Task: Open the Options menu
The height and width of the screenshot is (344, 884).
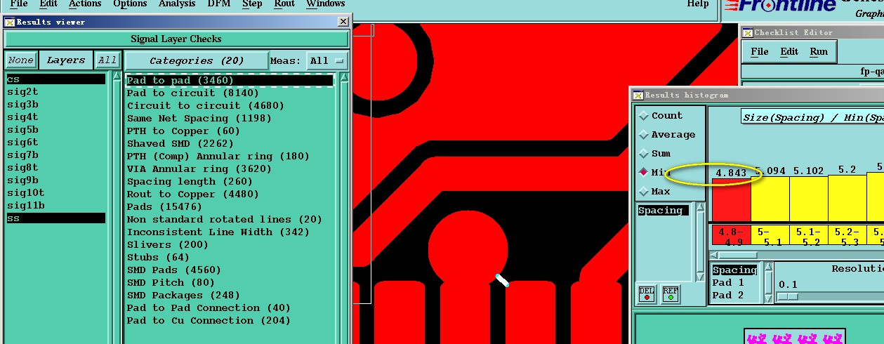Action: tap(130, 4)
